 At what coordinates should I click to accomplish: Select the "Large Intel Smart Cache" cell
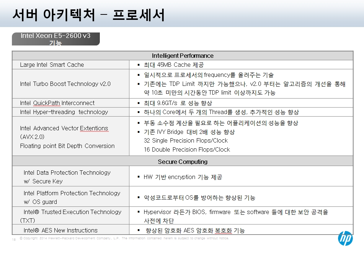pos(71,65)
